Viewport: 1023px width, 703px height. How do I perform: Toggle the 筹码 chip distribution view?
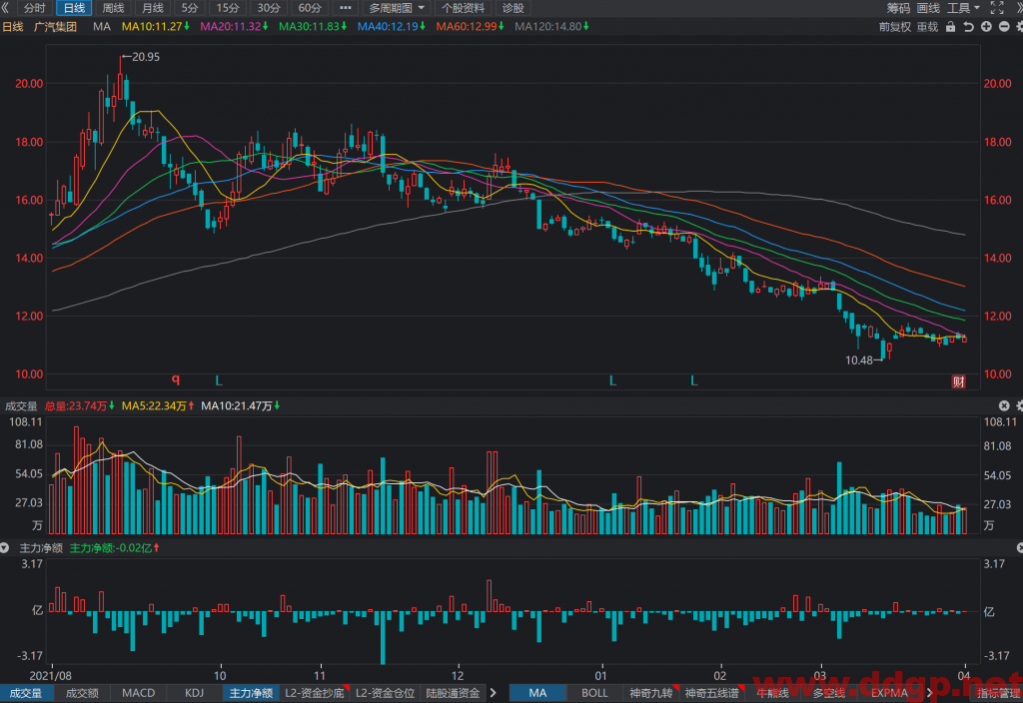click(x=898, y=8)
